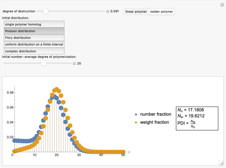Viewport: 226px width, 168px height.
Task: Pick uniform distribution on a finite interval
Action: click(34, 44)
